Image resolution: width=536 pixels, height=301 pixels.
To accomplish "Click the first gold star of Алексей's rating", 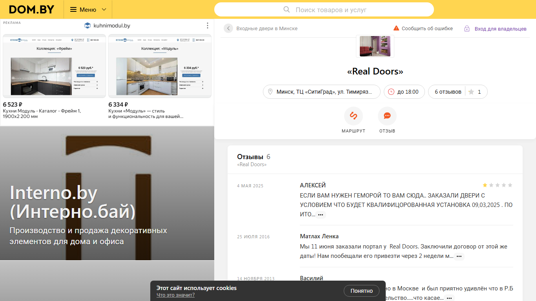I will 485,185.
